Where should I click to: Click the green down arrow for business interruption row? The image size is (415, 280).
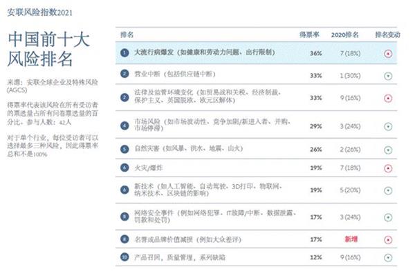388,77
